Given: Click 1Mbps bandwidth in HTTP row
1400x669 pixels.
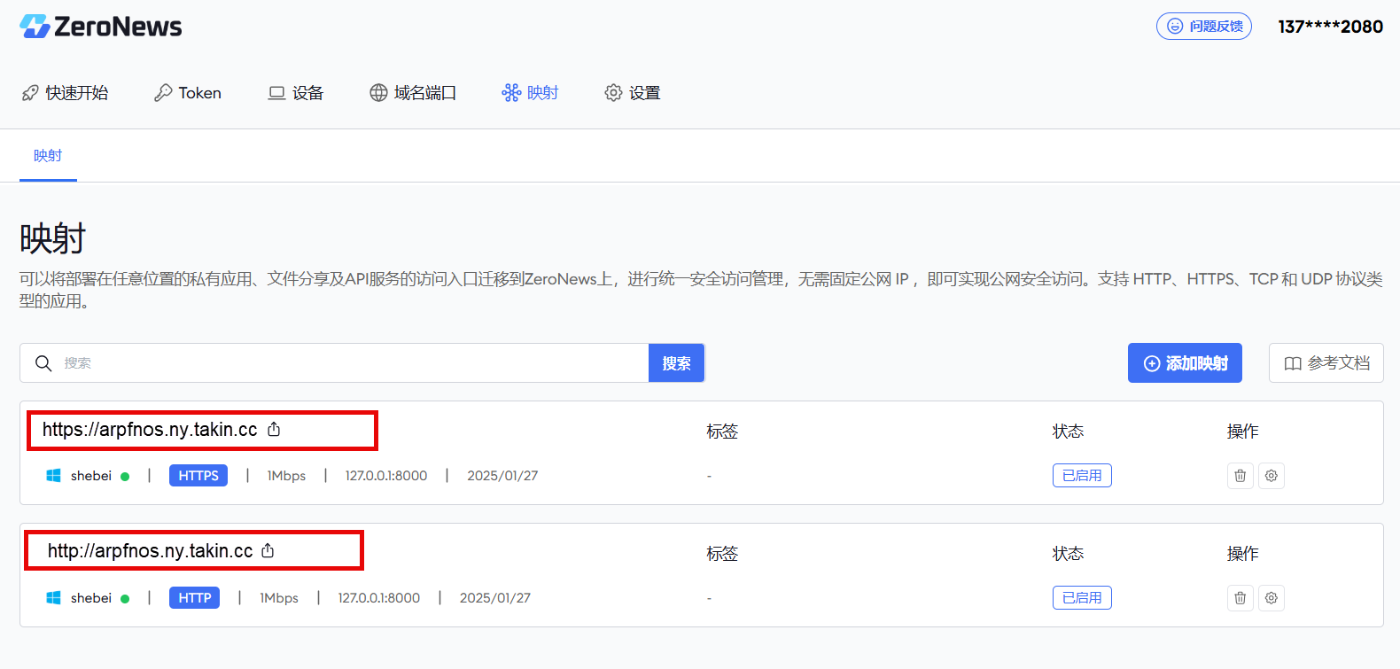Looking at the screenshot, I should click(279, 598).
